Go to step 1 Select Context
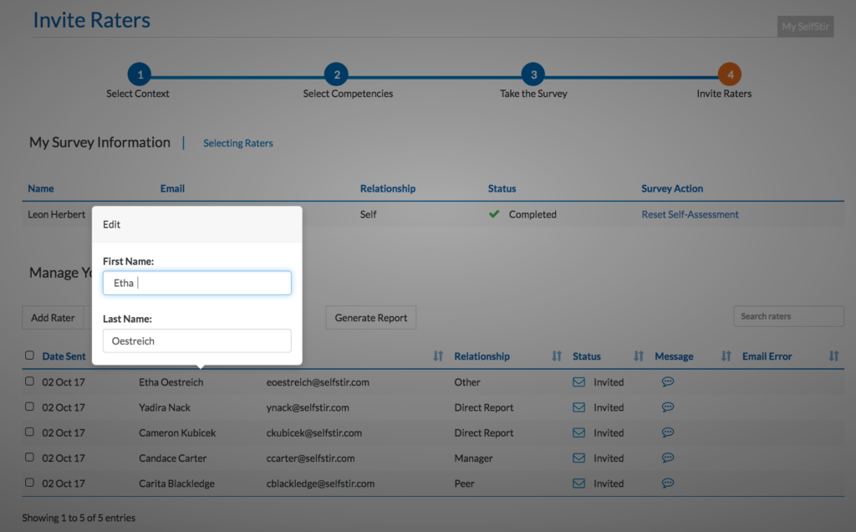Screen dimensions: 856x532 139,74
